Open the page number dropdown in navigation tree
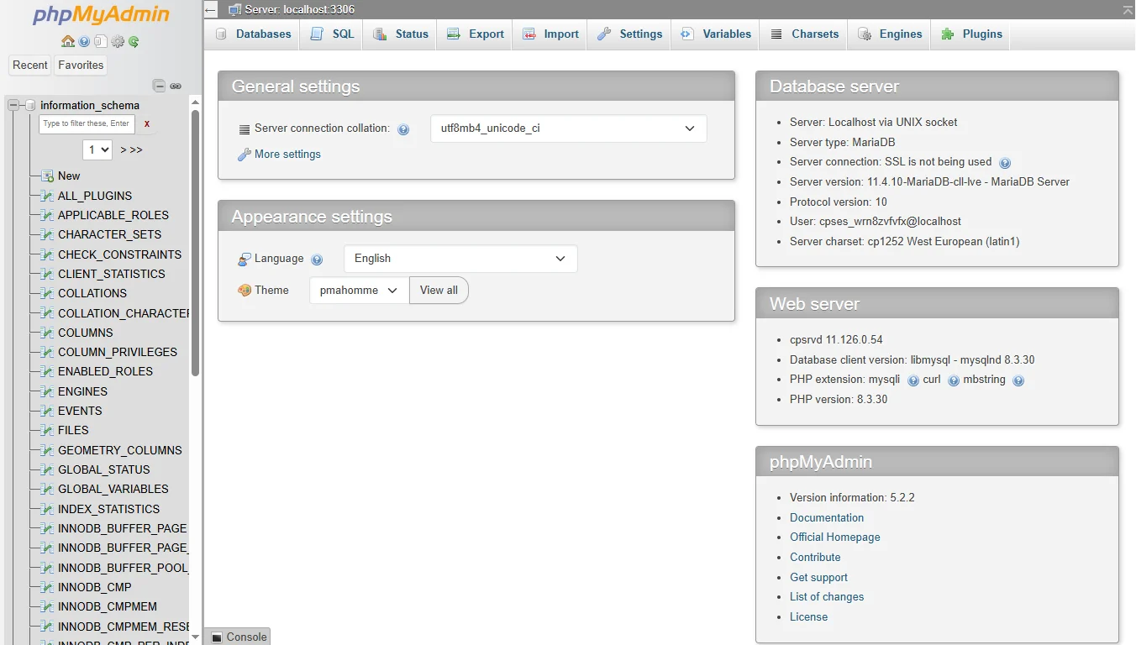The image size is (1136, 645). [97, 149]
